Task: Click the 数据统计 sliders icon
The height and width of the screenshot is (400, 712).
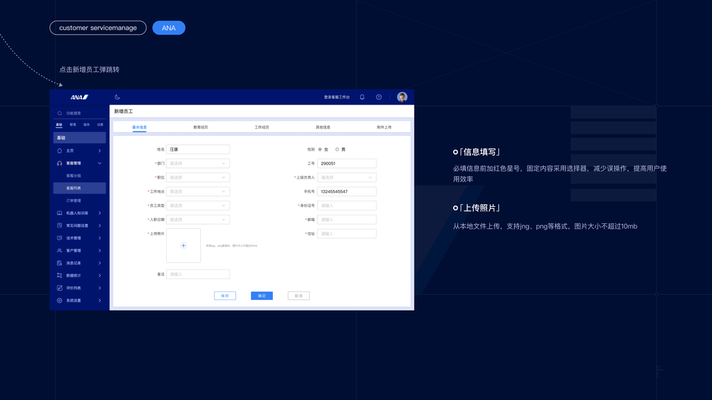Action: click(x=59, y=275)
